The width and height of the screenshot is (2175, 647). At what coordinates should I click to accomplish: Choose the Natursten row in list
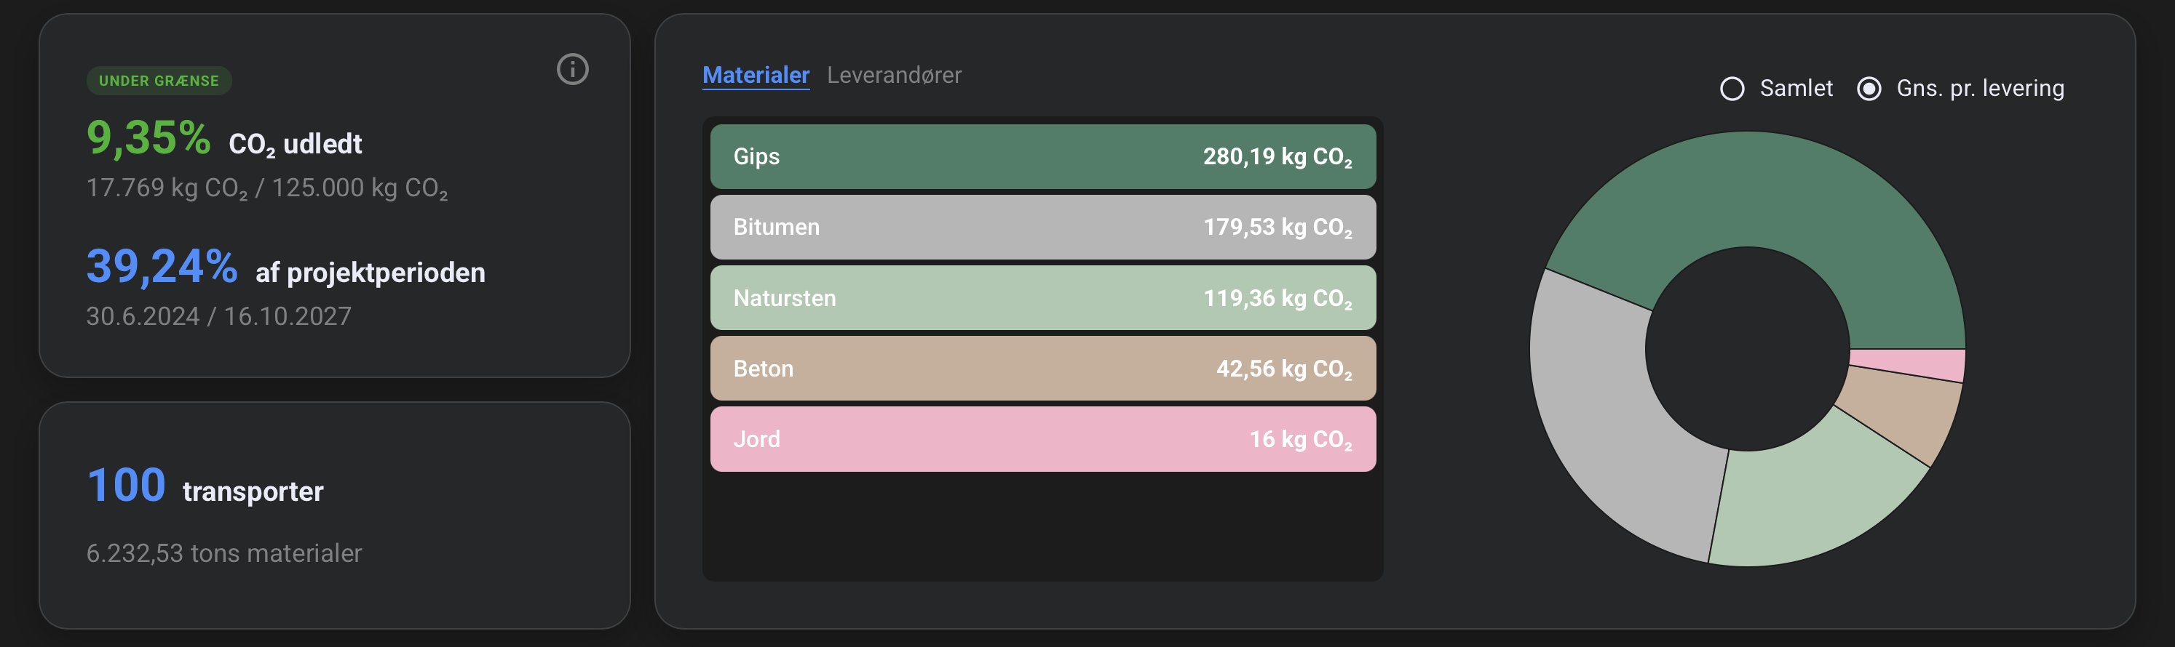[1042, 298]
